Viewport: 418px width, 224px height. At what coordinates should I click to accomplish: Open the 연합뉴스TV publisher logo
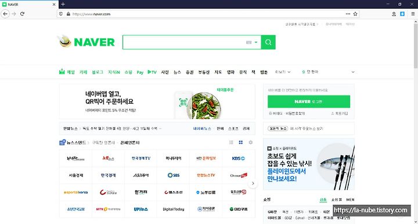click(206, 175)
